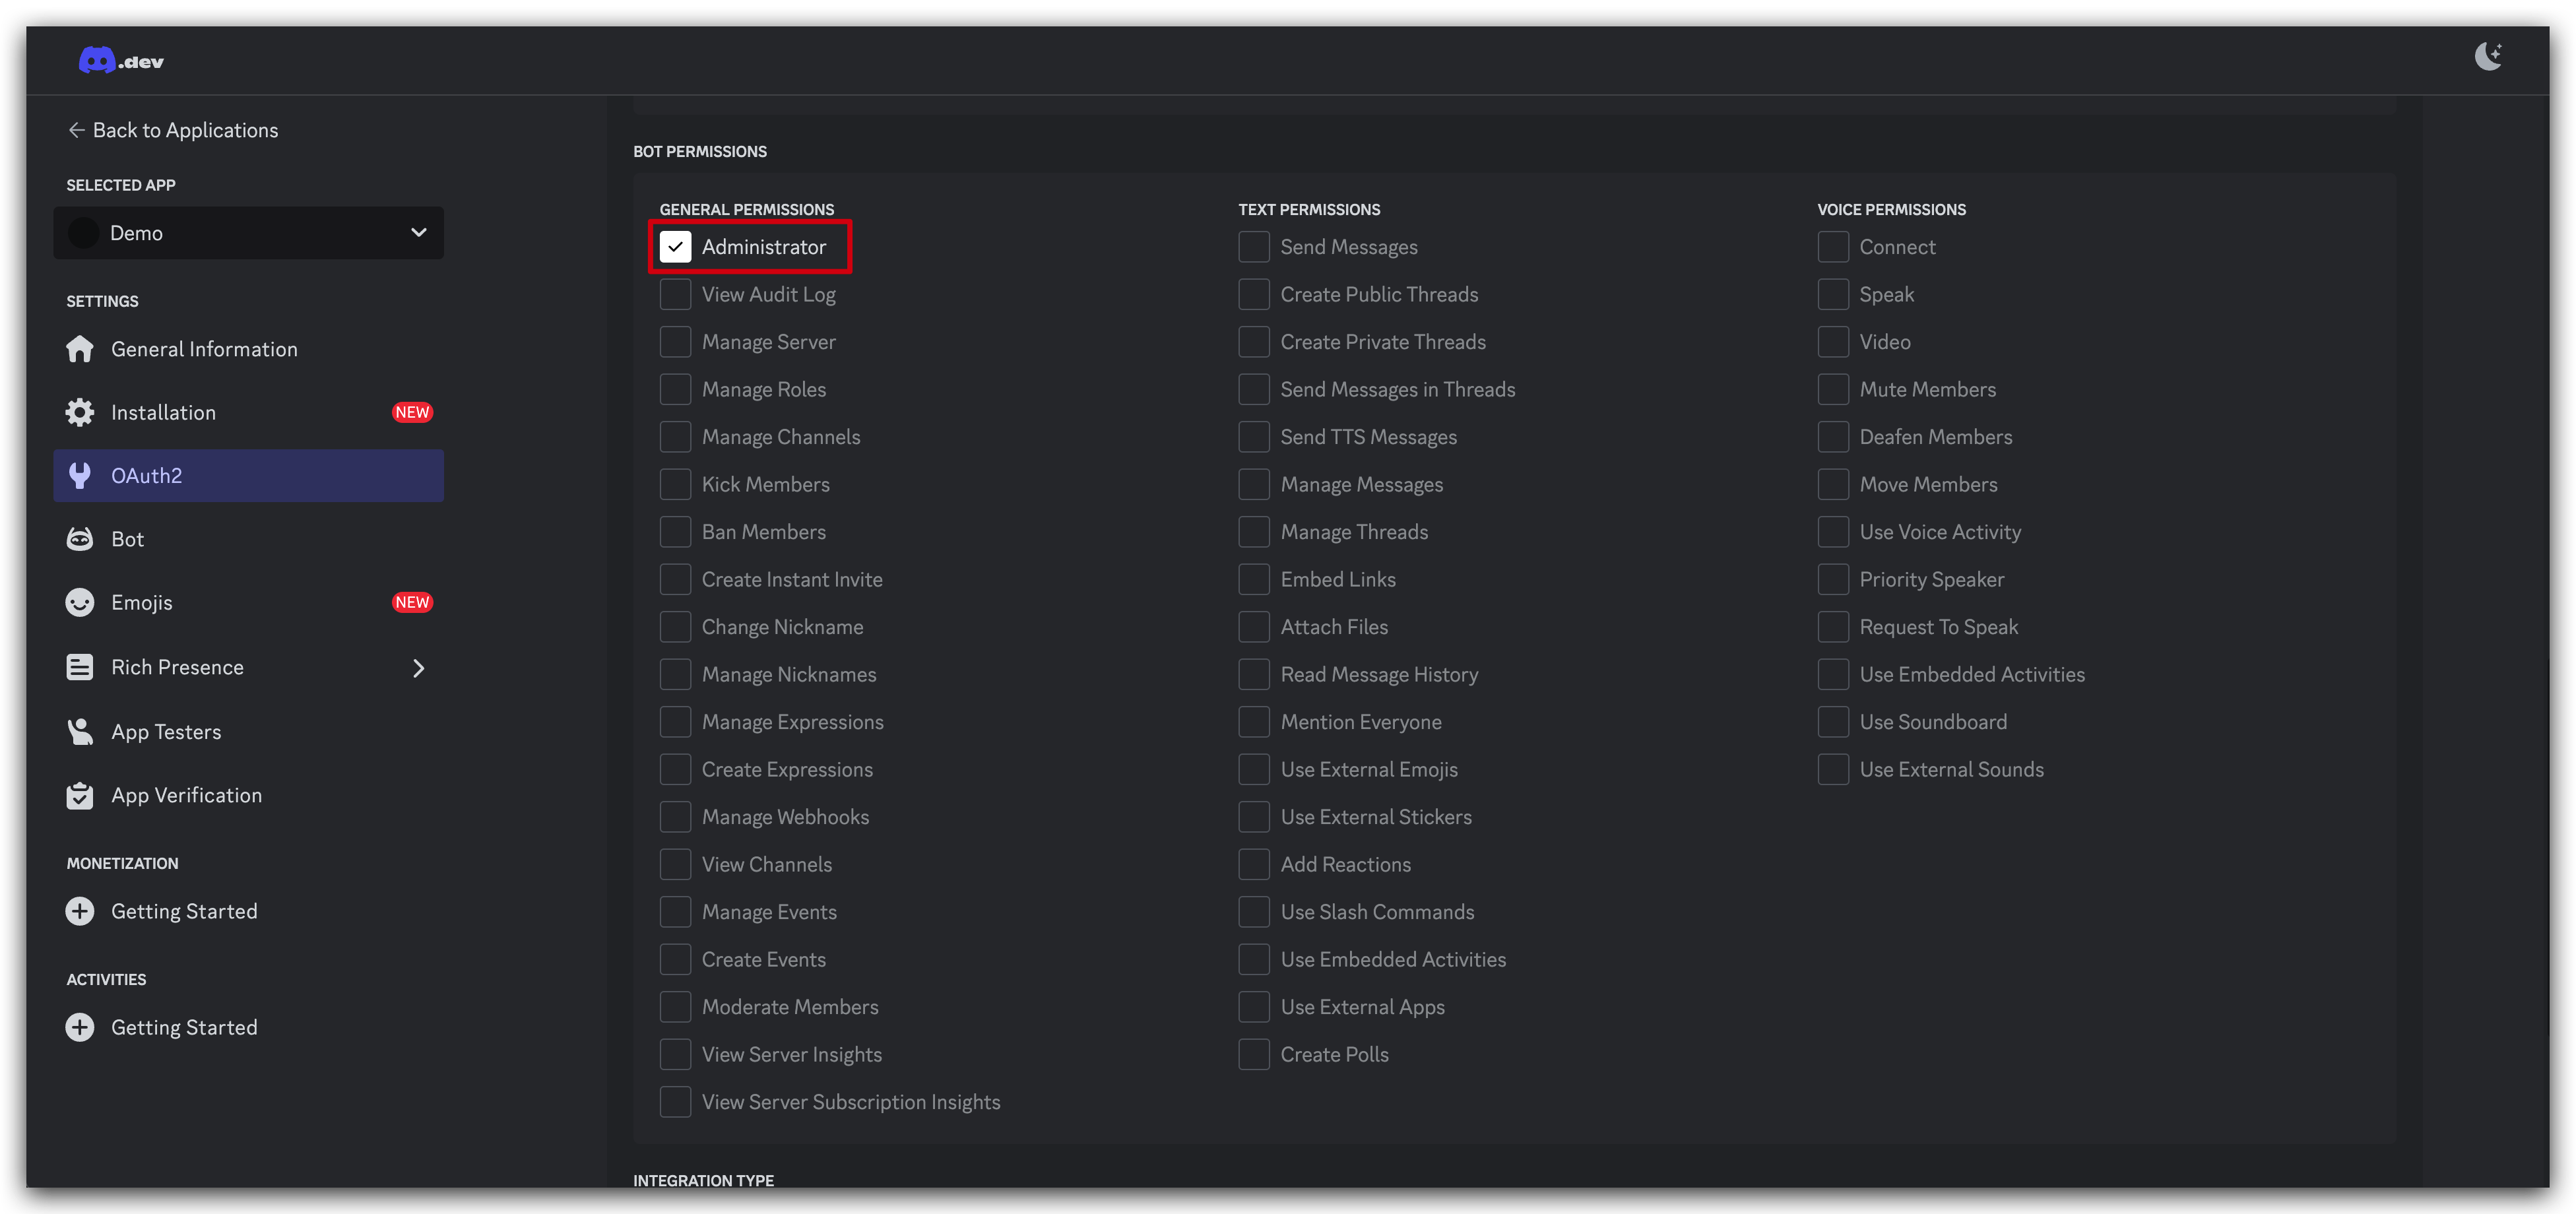Check the Speak voice permission

pyautogui.click(x=1833, y=294)
